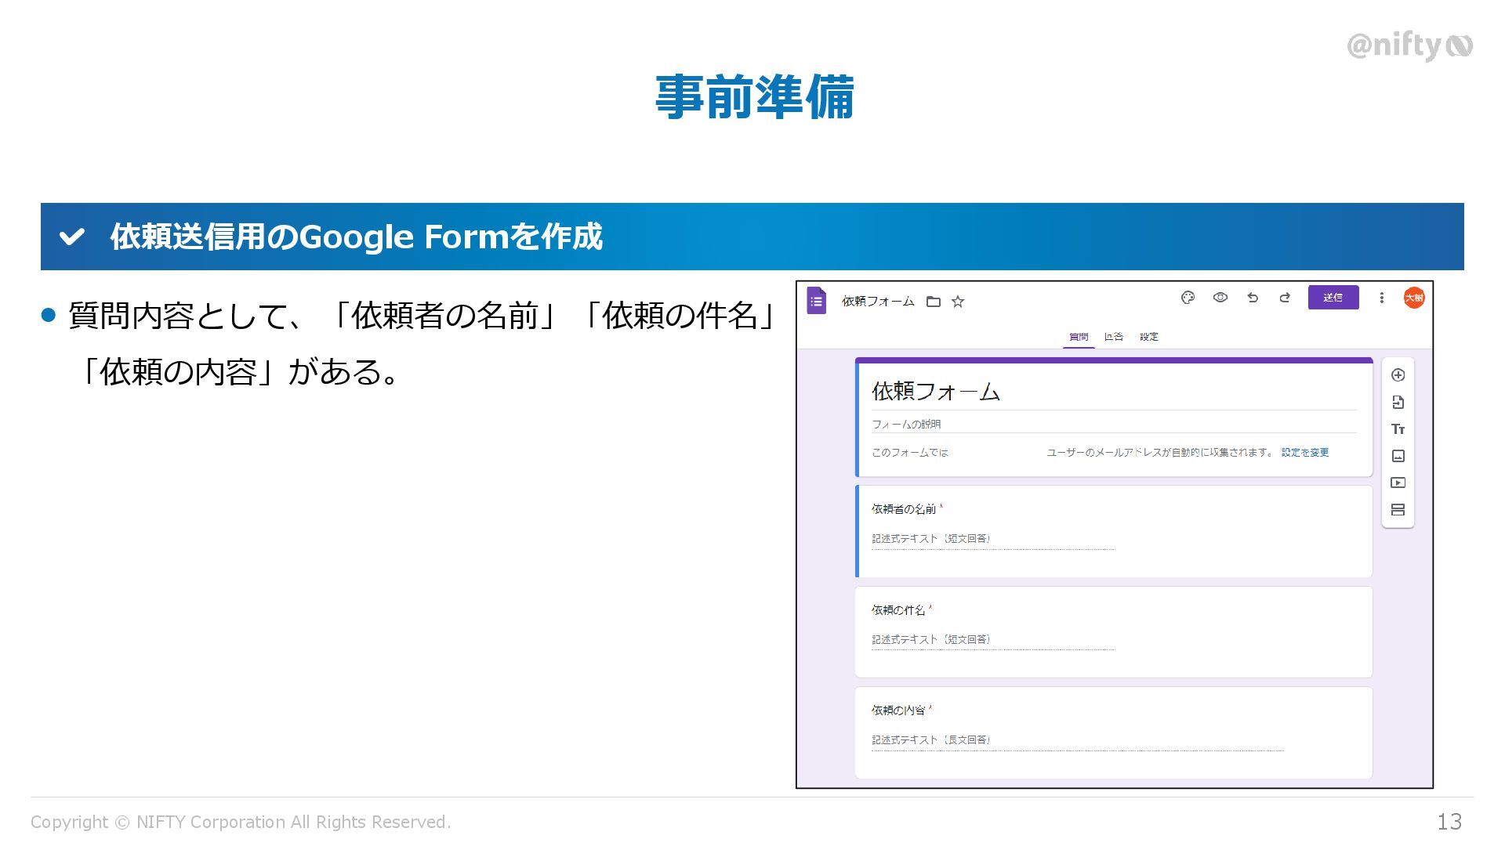Switch to the 回答 tab
The height and width of the screenshot is (846, 1505).
pos(1113,337)
